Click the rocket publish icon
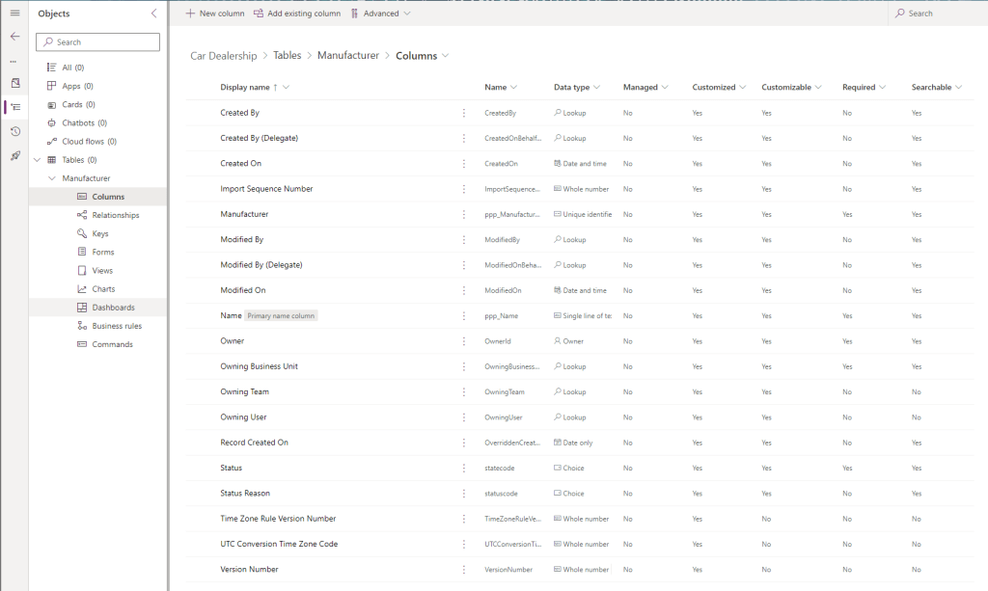Screen dimensions: 988x591 (x=14, y=155)
